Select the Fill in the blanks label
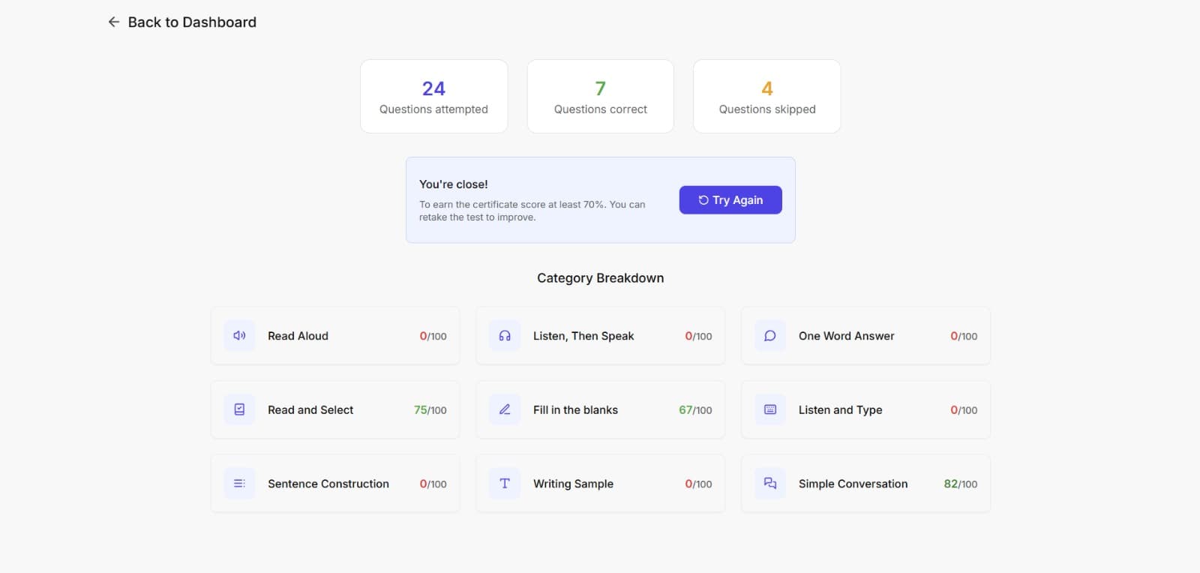Image resolution: width=1200 pixels, height=573 pixels. pos(575,410)
